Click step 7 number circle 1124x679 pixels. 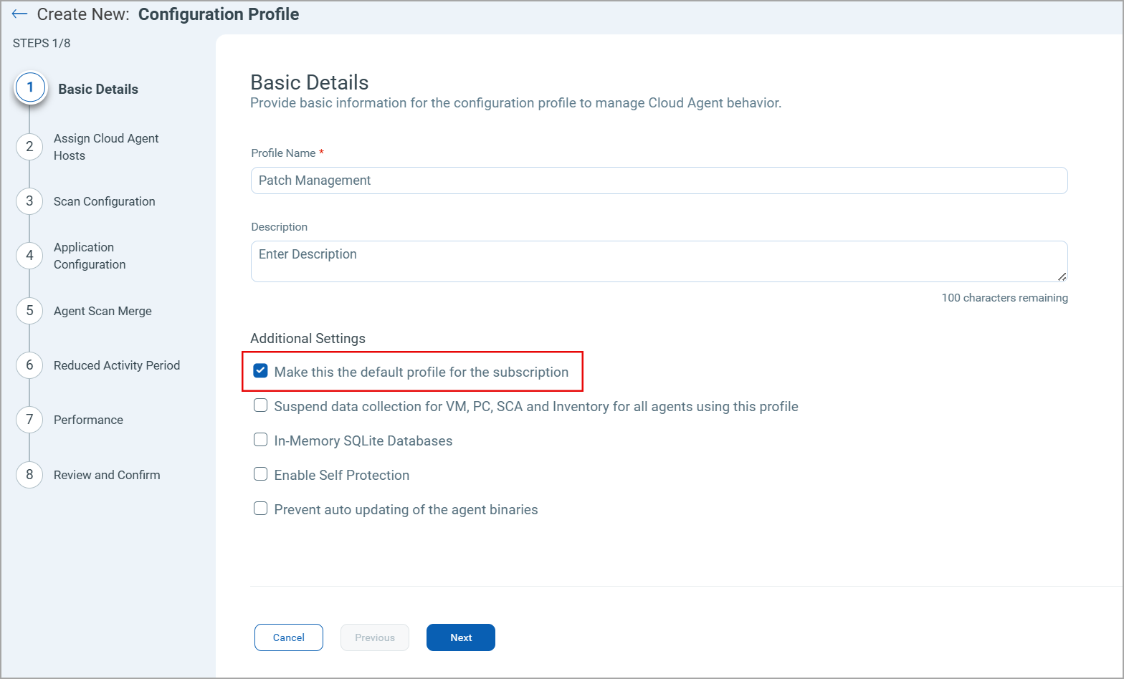tap(29, 420)
